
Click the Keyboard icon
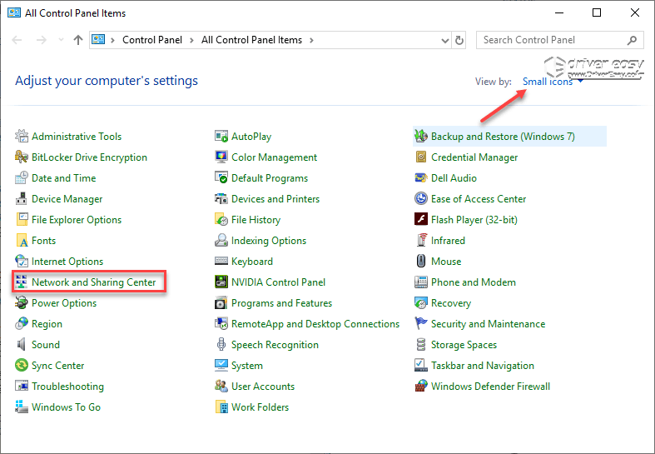click(221, 262)
